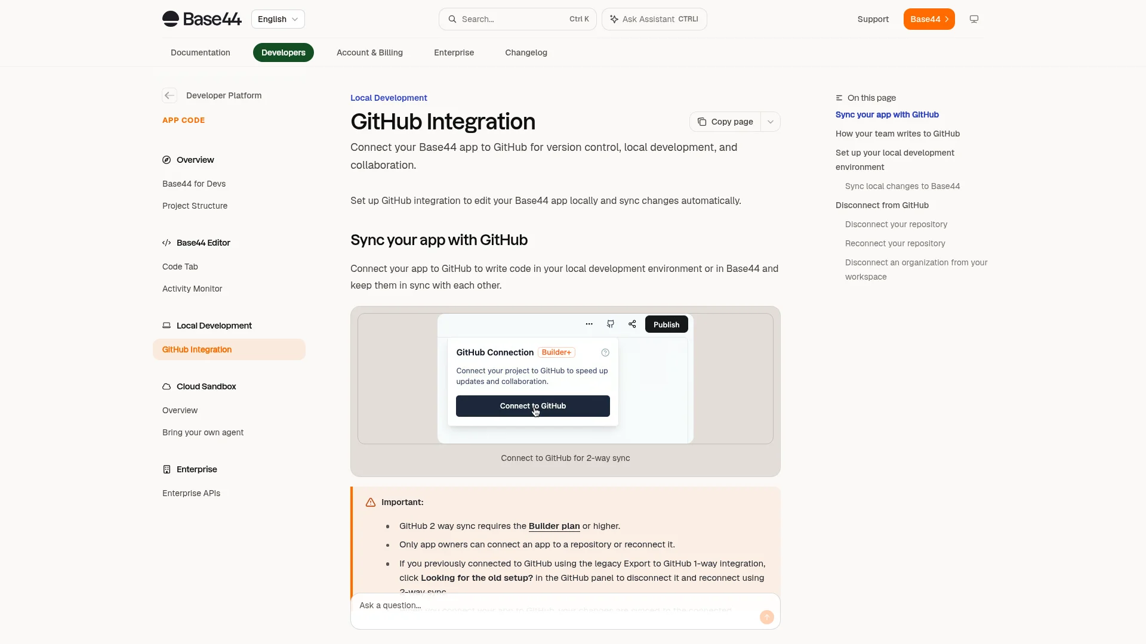Select GitHub Integration in sidebar

coord(229,349)
